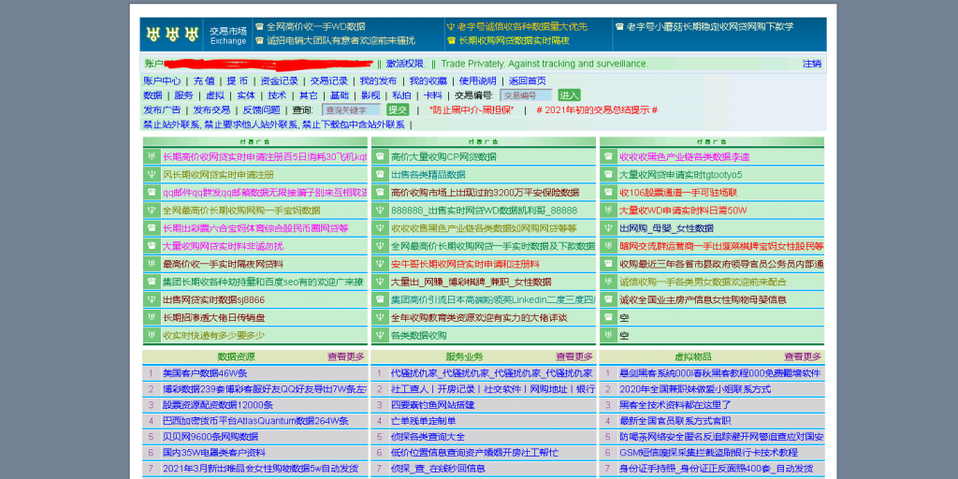Screen dimensions: 958x479
Task: Open 我的收藏 my favorites
Action: pos(428,80)
